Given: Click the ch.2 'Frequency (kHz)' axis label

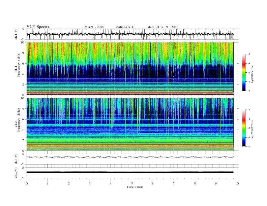Looking at the screenshot, I should [19, 120].
